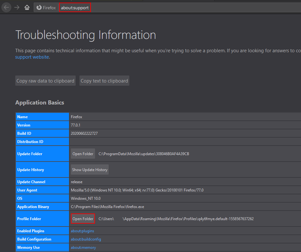Click the Update History row header
This screenshot has width=301, height=252.
click(42, 170)
